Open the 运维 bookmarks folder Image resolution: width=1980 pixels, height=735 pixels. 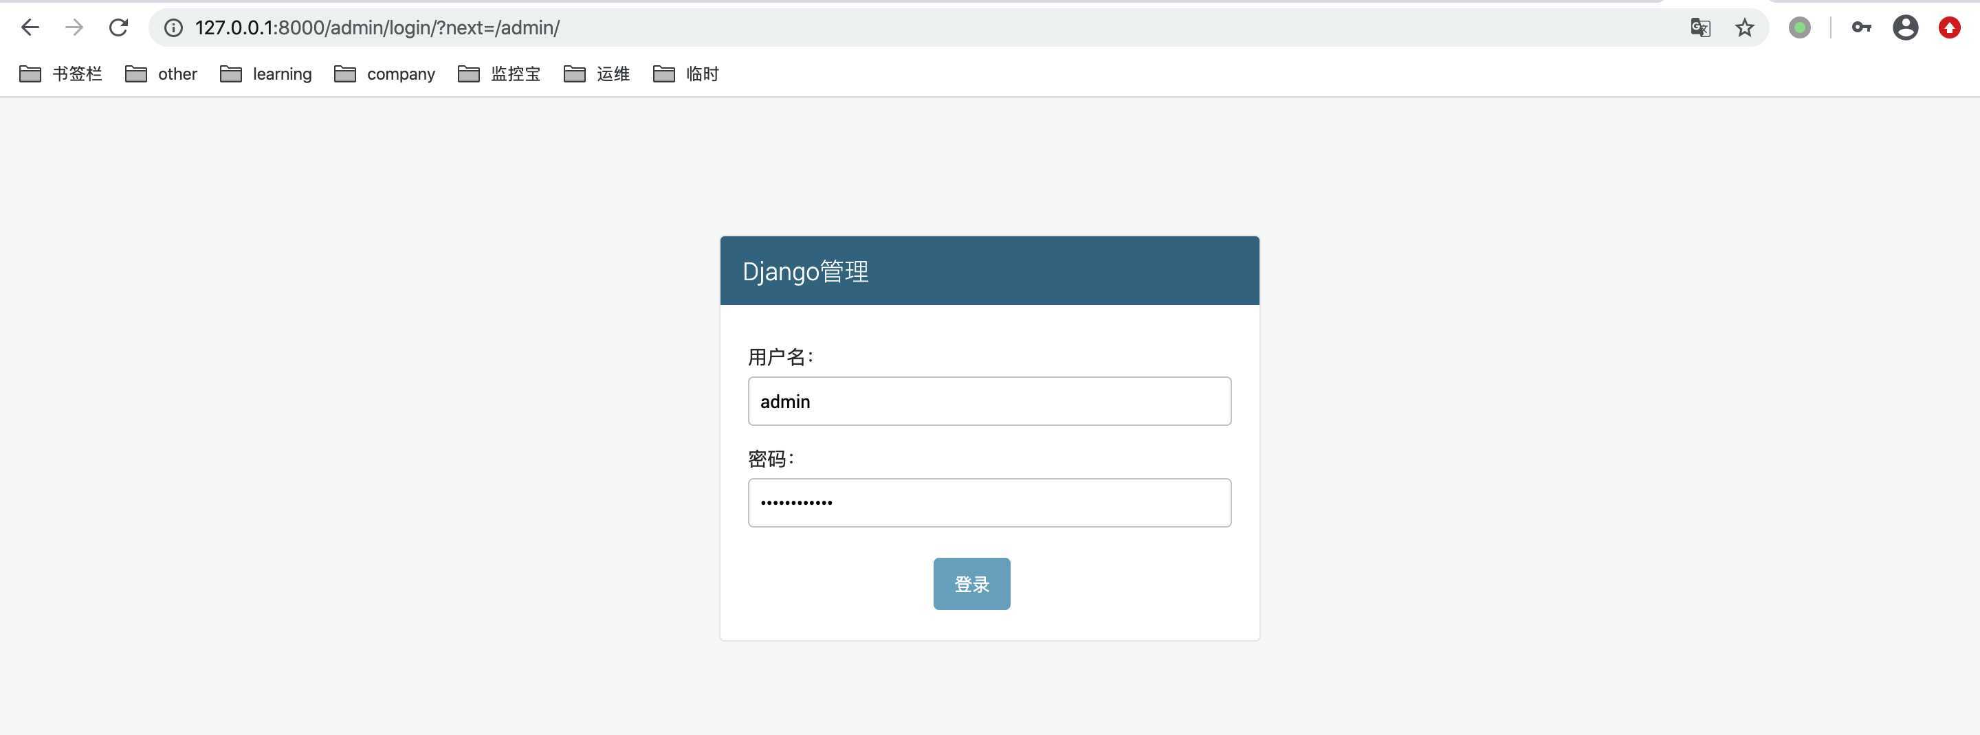pos(597,73)
